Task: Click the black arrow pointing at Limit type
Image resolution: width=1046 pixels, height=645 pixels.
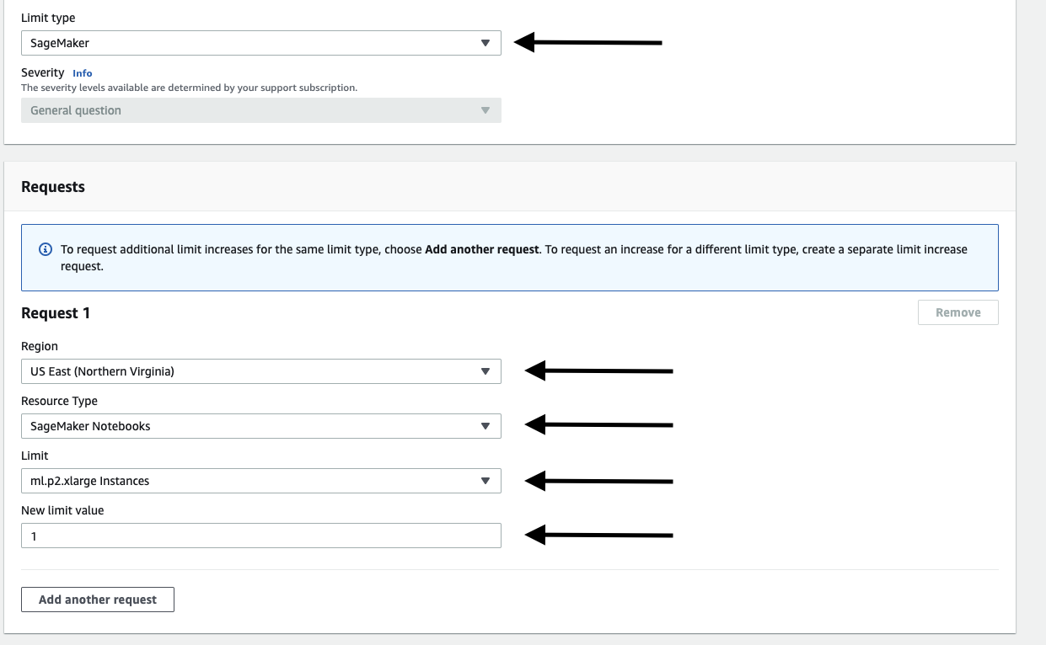Action: (x=588, y=42)
